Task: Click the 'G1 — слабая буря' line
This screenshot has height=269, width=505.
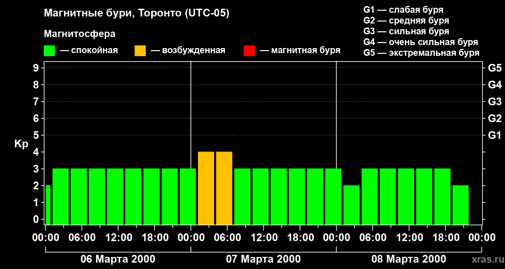Action: [403, 10]
